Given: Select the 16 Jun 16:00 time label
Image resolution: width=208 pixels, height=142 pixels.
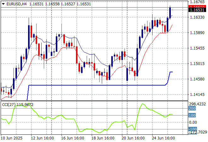Looking at the screenshot, I should [72, 138].
